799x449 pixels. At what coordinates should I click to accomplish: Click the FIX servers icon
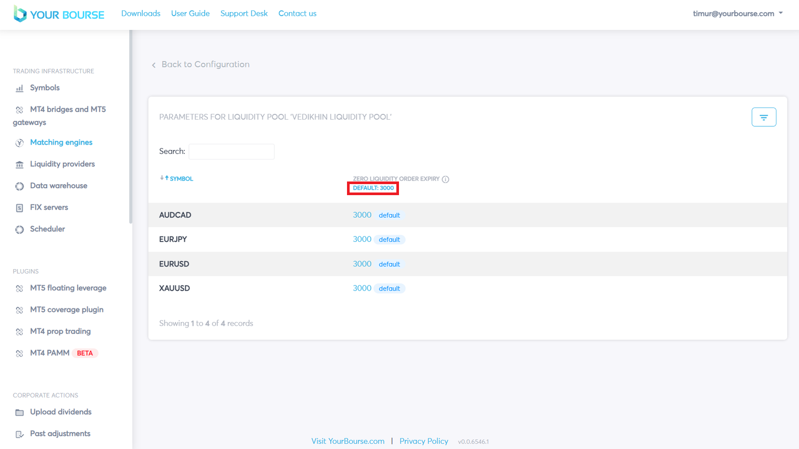[19, 208]
